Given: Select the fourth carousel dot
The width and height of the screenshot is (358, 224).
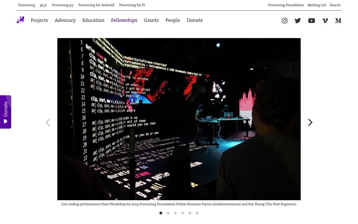Looking at the screenshot, I should [183, 213].
